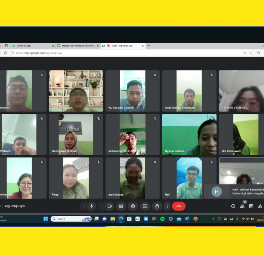Select WJ Youtube Channel video tile
264x255 pixels.
coord(132,91)
